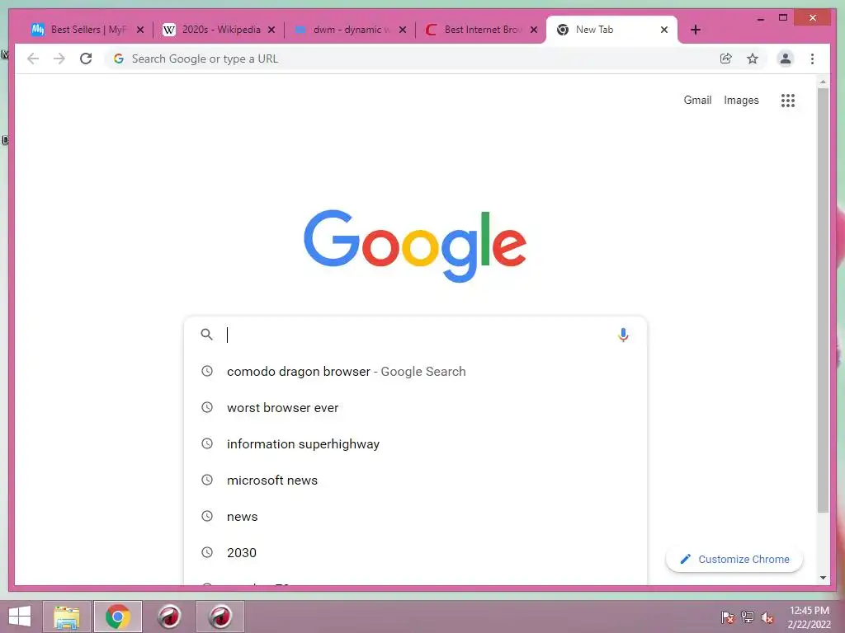Choose suggestion worst browser ever
Image resolution: width=845 pixels, height=633 pixels.
[415, 407]
